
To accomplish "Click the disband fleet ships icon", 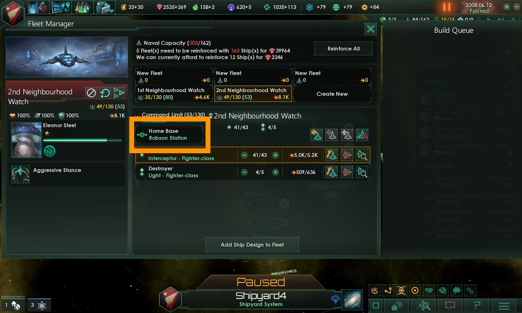I will 362,135.
